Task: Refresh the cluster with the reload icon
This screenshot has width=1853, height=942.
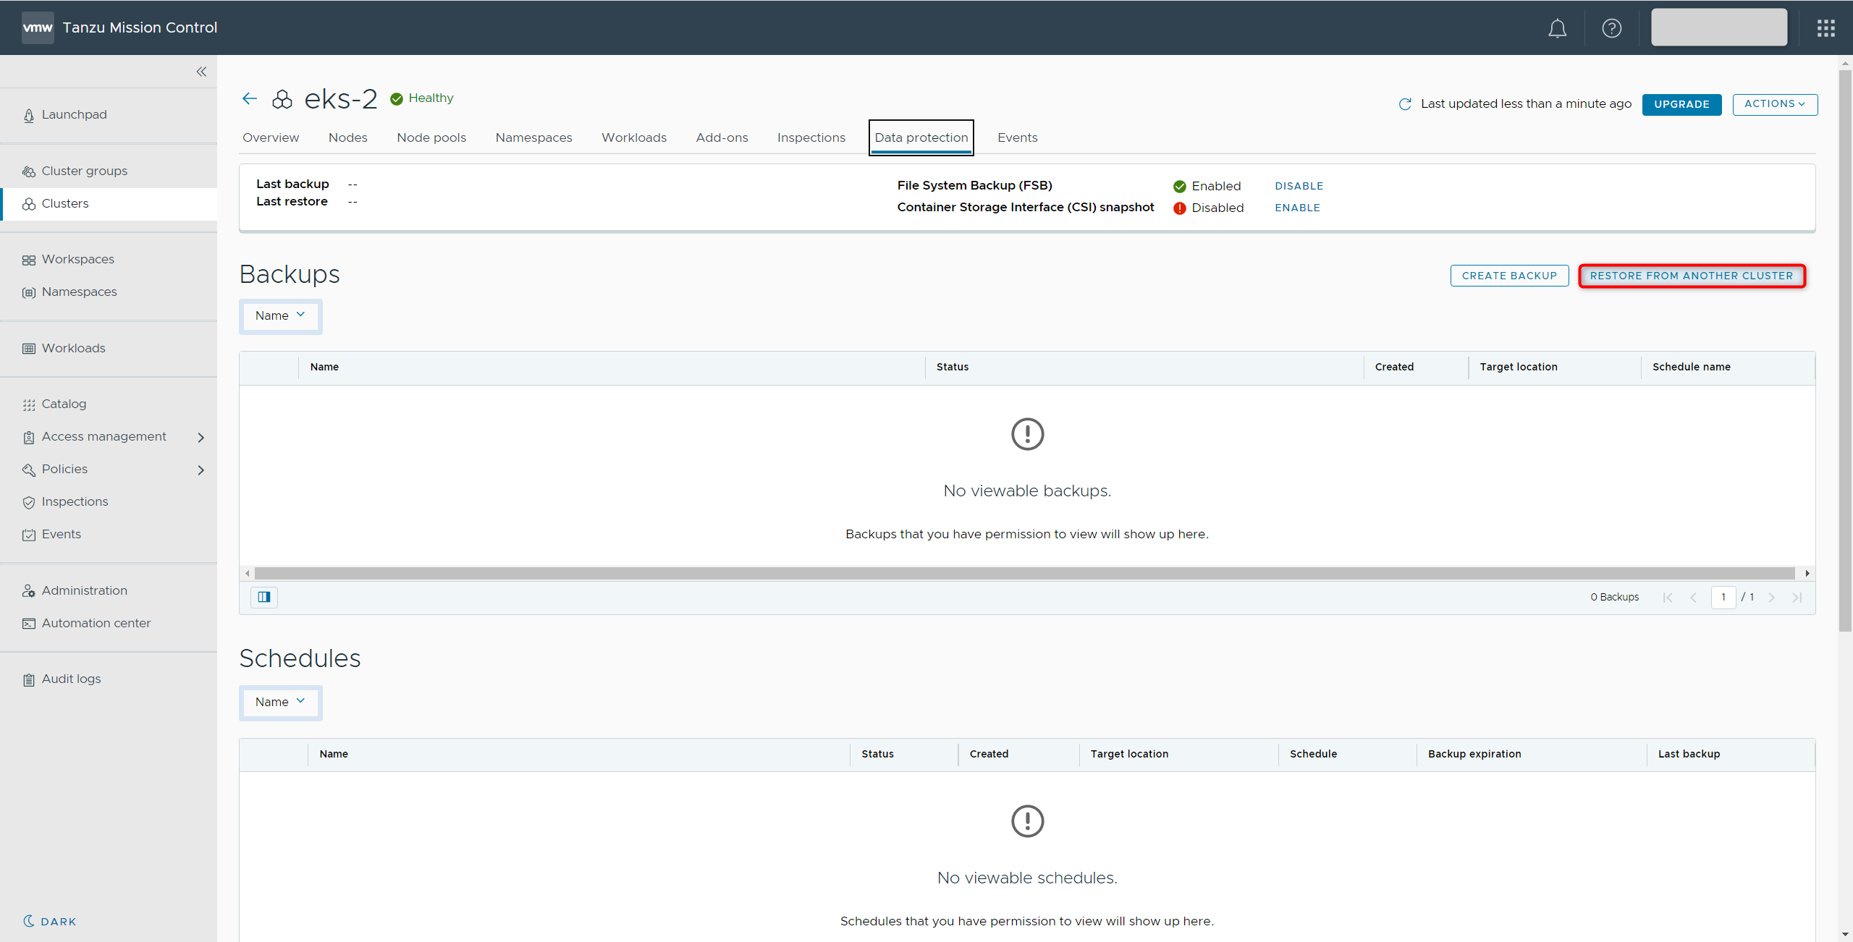Action: [x=1405, y=104]
